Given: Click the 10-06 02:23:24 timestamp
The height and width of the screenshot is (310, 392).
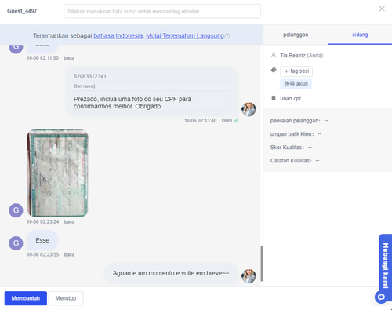Looking at the screenshot, I should pyautogui.click(x=43, y=222).
